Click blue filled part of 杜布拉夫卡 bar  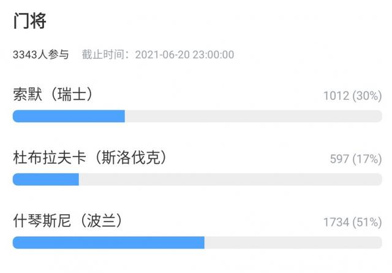click(46, 180)
